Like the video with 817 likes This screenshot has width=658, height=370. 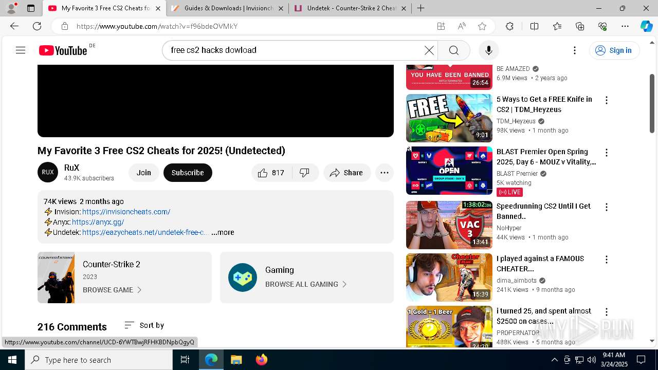(271, 173)
